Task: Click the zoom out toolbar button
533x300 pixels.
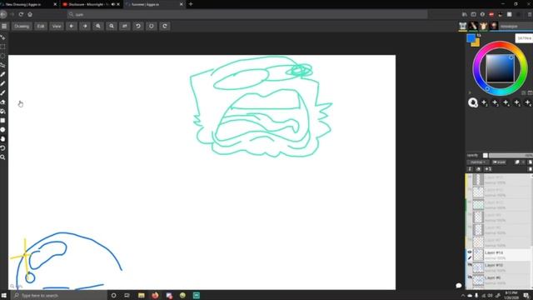Action: pyautogui.click(x=112, y=26)
